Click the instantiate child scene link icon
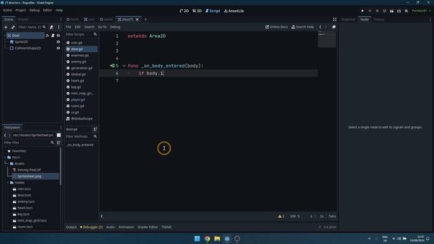434x244 pixels. pos(13,27)
